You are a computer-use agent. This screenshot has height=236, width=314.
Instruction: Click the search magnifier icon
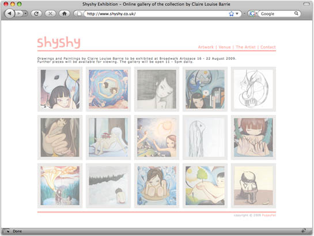[x=296, y=13]
